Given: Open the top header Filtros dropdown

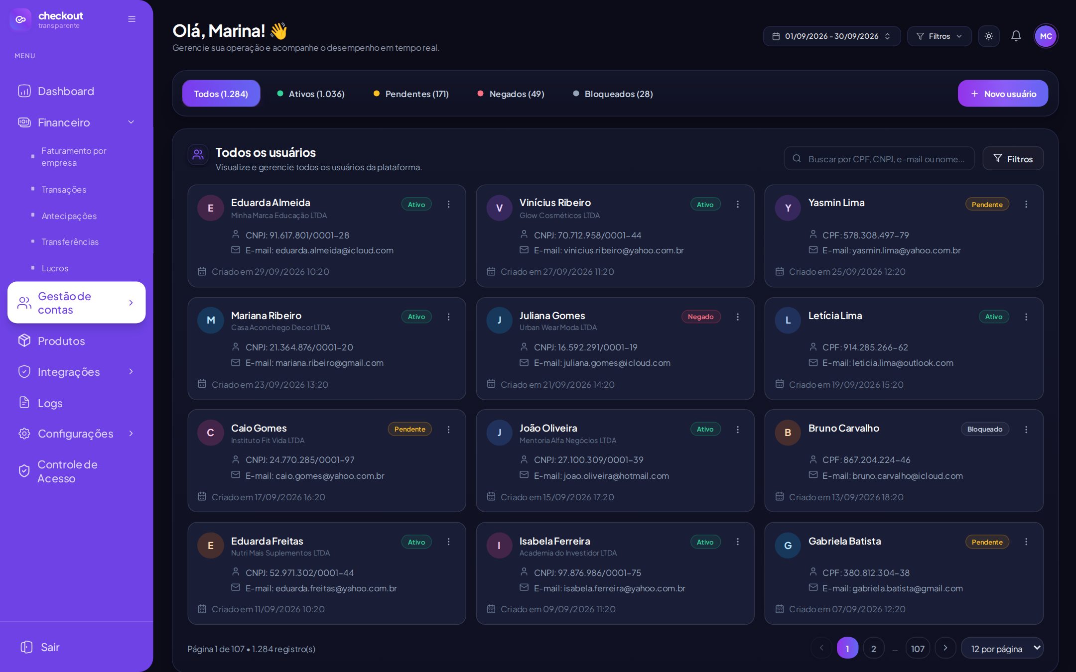Looking at the screenshot, I should pos(939,36).
